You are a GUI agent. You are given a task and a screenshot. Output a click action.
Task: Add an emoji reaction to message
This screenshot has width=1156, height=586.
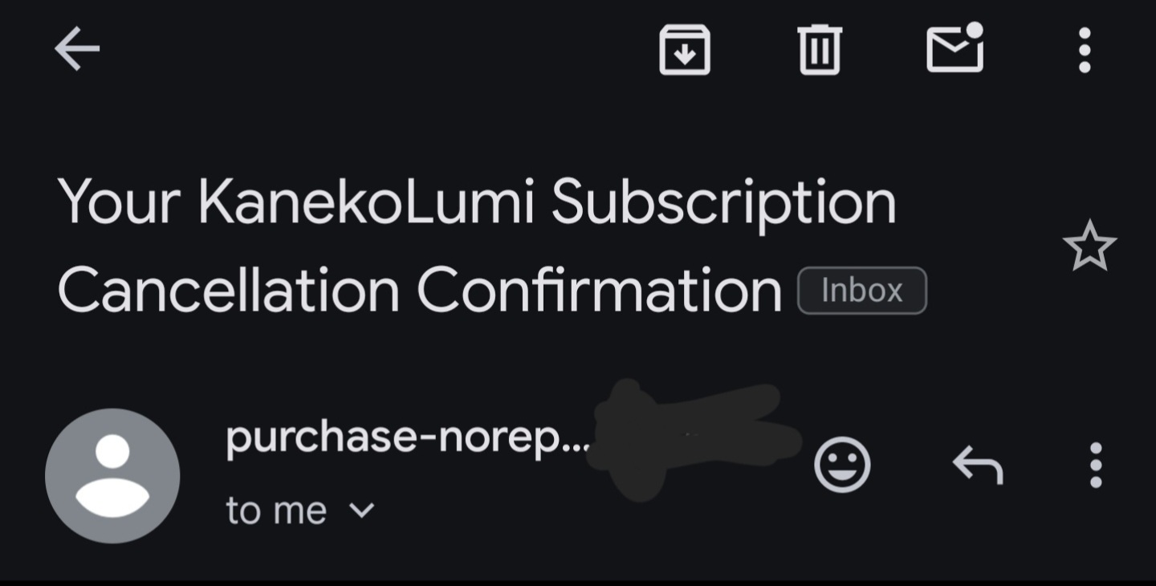842,465
